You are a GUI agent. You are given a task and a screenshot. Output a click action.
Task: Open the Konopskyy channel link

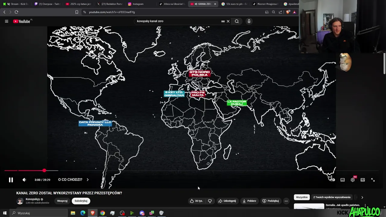[33, 199]
